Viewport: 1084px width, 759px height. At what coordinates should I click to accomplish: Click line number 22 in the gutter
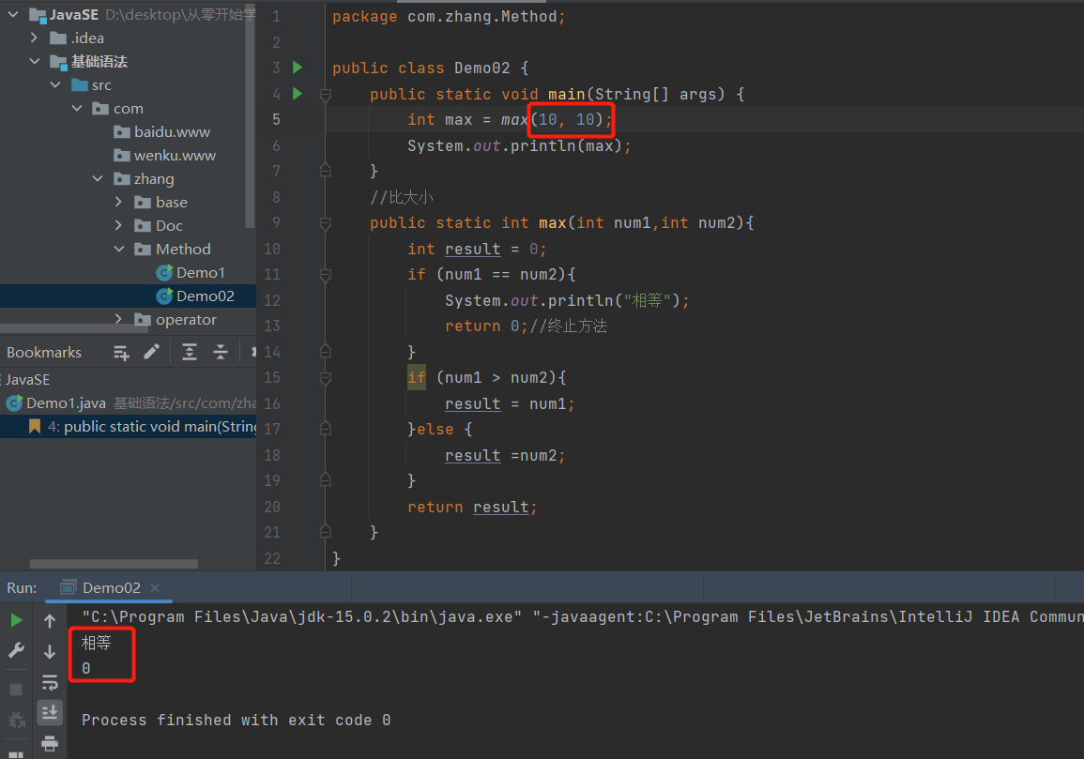tap(271, 558)
